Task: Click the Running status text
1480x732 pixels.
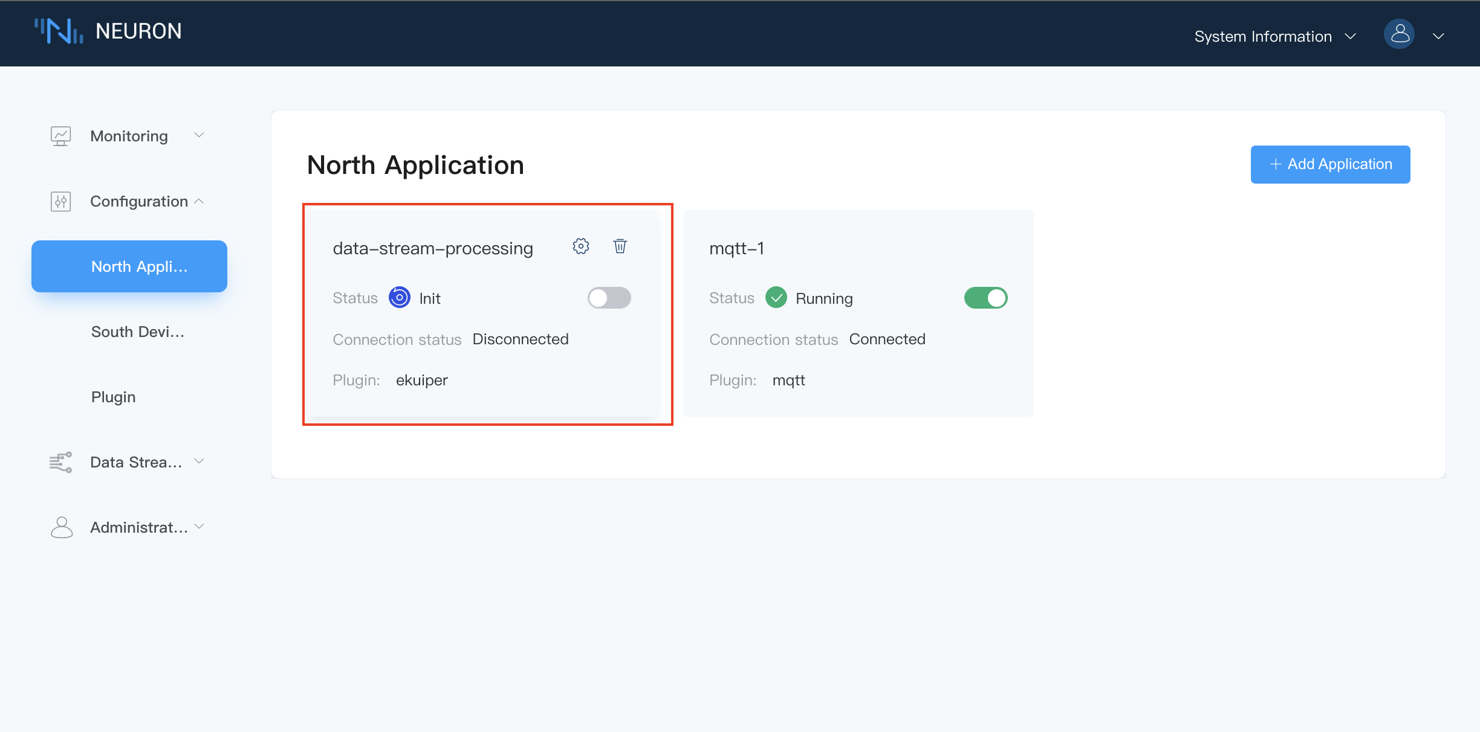Action: tap(824, 298)
